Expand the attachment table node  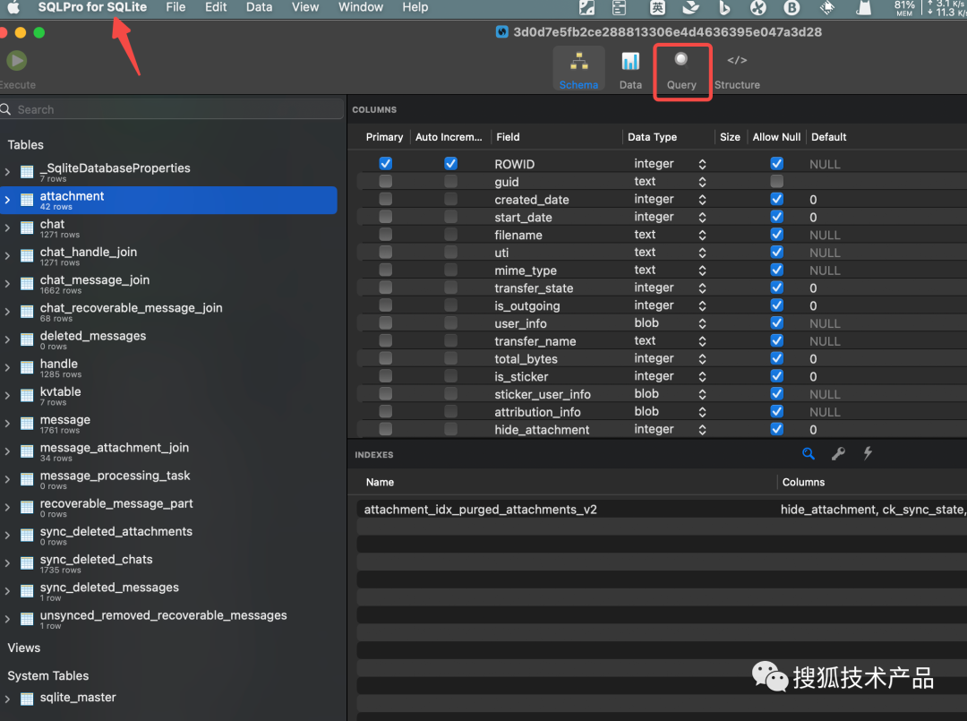click(x=7, y=200)
